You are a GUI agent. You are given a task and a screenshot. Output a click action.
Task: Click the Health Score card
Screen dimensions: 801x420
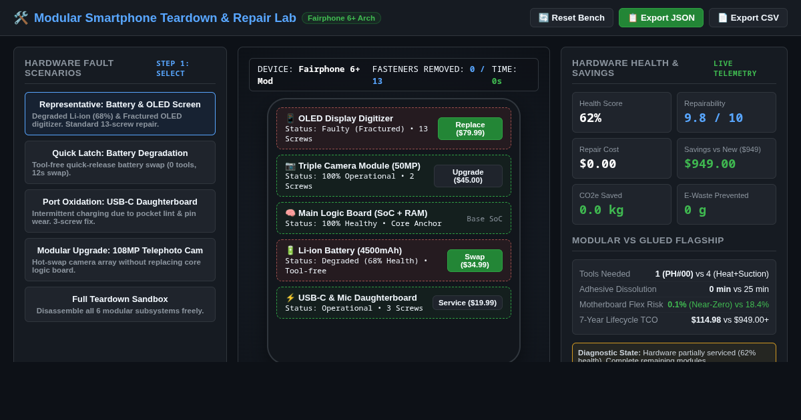(621, 113)
